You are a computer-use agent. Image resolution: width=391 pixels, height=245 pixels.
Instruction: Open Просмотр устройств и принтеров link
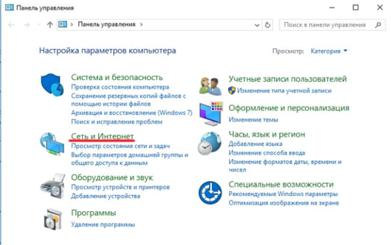[x=120, y=187]
